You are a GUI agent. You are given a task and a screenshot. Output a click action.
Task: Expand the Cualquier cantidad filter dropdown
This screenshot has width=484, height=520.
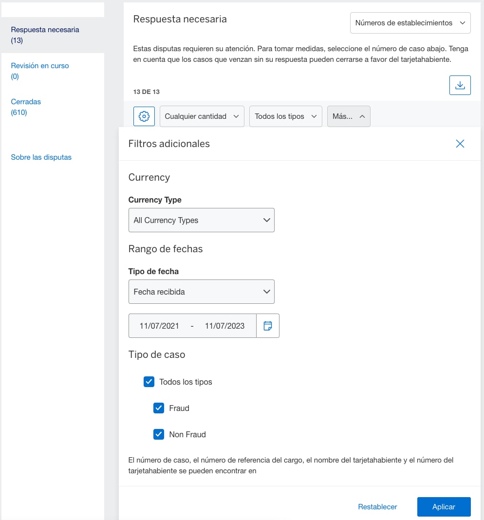tap(201, 116)
